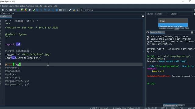Click the stop debugging square icon
Screen dimensions: 195x109
point(57,10)
